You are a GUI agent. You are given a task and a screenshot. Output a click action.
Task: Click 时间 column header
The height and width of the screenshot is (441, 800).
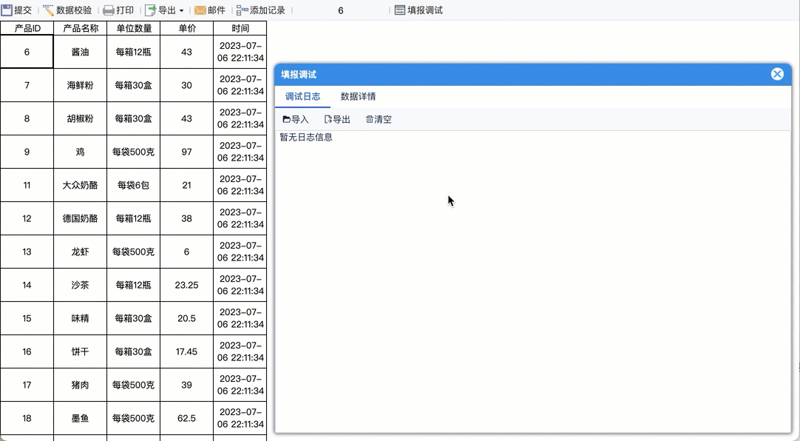point(240,28)
